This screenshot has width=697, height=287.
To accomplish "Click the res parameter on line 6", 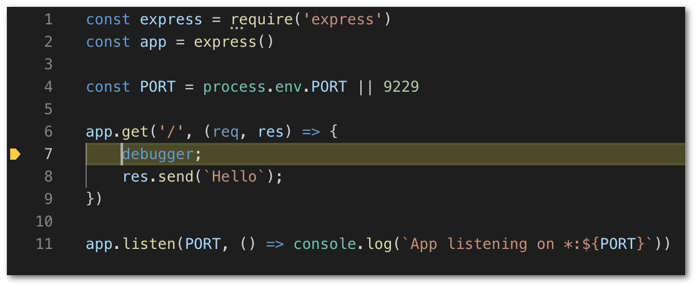I will pos(270,132).
